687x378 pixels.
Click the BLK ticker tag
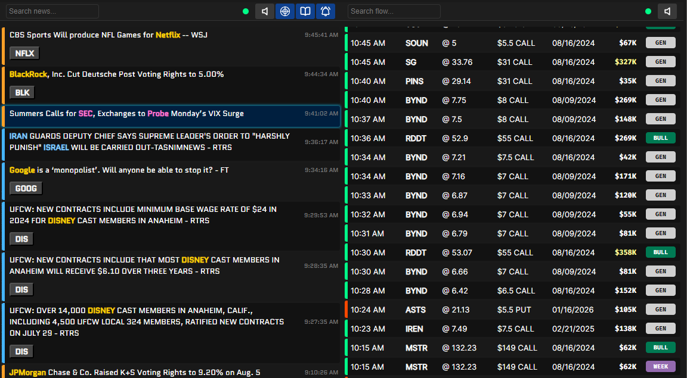22,93
